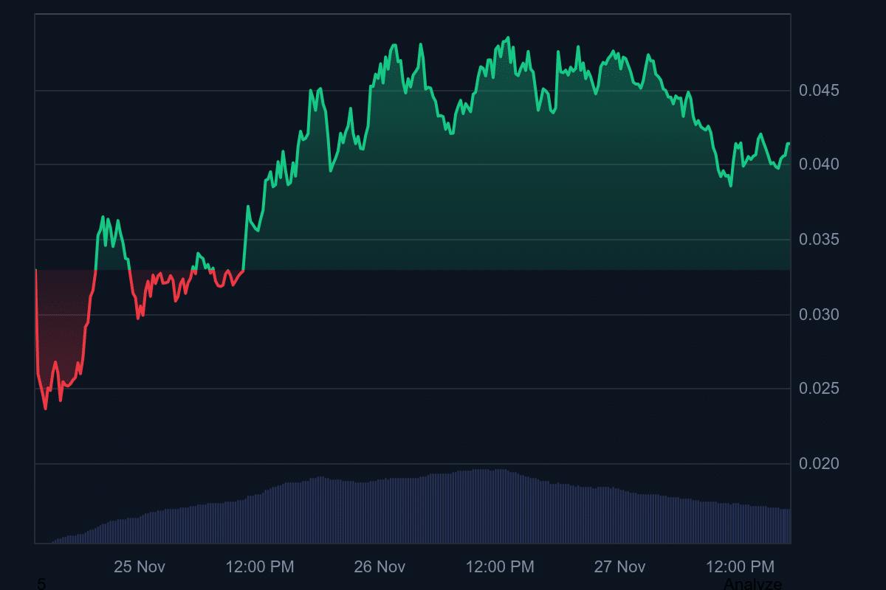Click the 0.020 price axis label

819,464
